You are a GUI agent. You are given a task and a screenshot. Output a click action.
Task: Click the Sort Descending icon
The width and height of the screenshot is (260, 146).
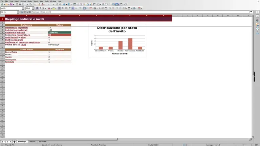81,4
